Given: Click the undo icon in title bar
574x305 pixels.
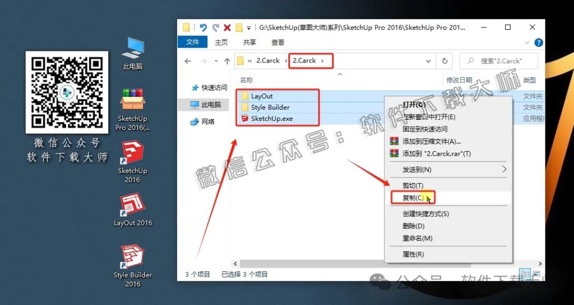Looking at the screenshot, I should pyautogui.click(x=203, y=27).
